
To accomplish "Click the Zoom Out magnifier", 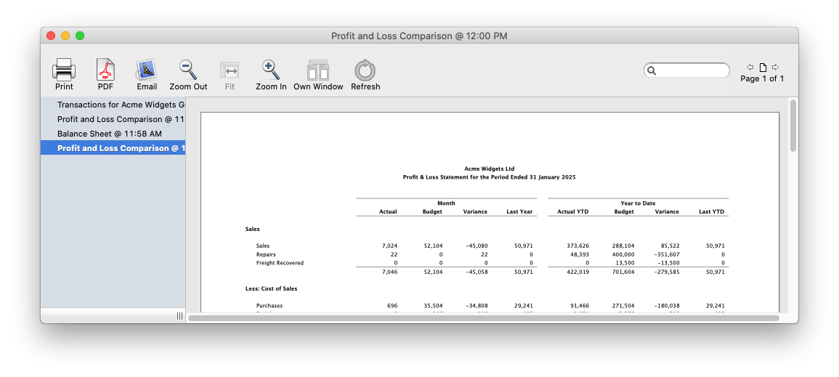I will 188,70.
